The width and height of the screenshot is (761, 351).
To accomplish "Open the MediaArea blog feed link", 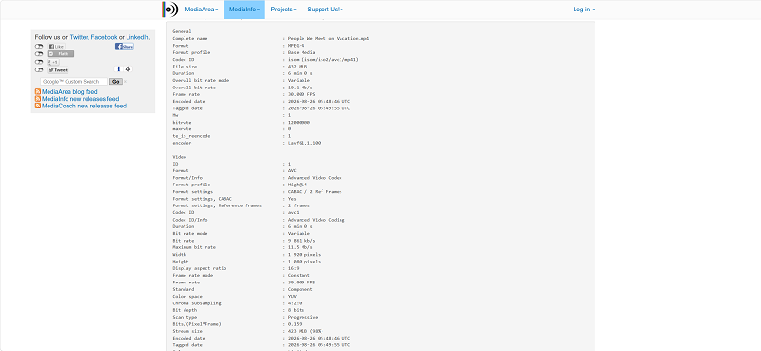I will click(69, 91).
